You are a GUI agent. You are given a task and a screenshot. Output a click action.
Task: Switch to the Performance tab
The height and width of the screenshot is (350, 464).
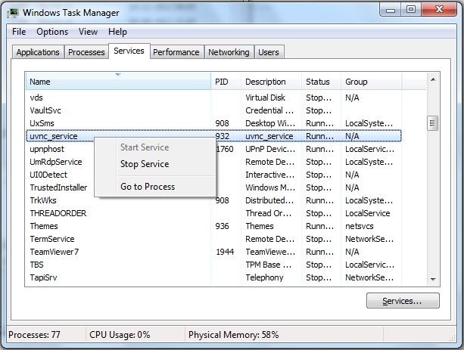click(x=176, y=52)
